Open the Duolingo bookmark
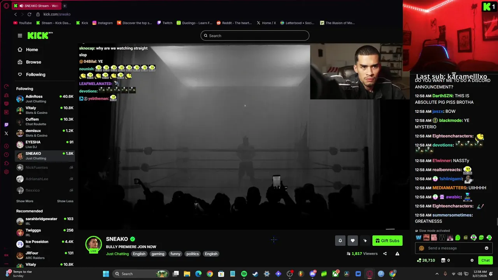The height and width of the screenshot is (280, 498). (195, 23)
